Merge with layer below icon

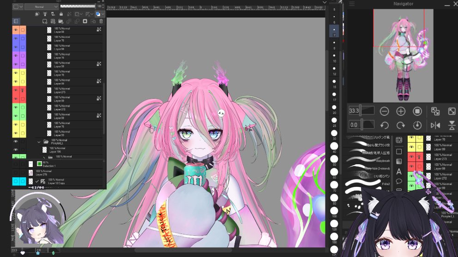coord(77,21)
